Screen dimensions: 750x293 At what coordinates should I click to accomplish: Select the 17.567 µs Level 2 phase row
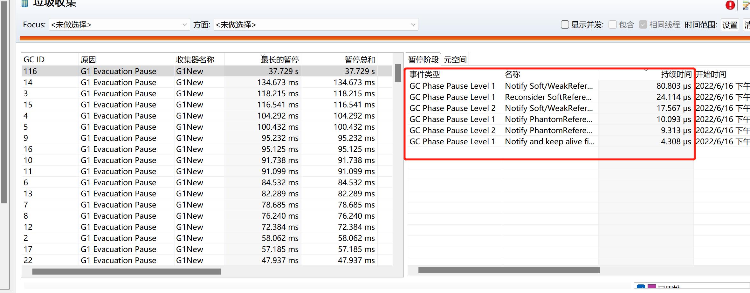(x=579, y=108)
